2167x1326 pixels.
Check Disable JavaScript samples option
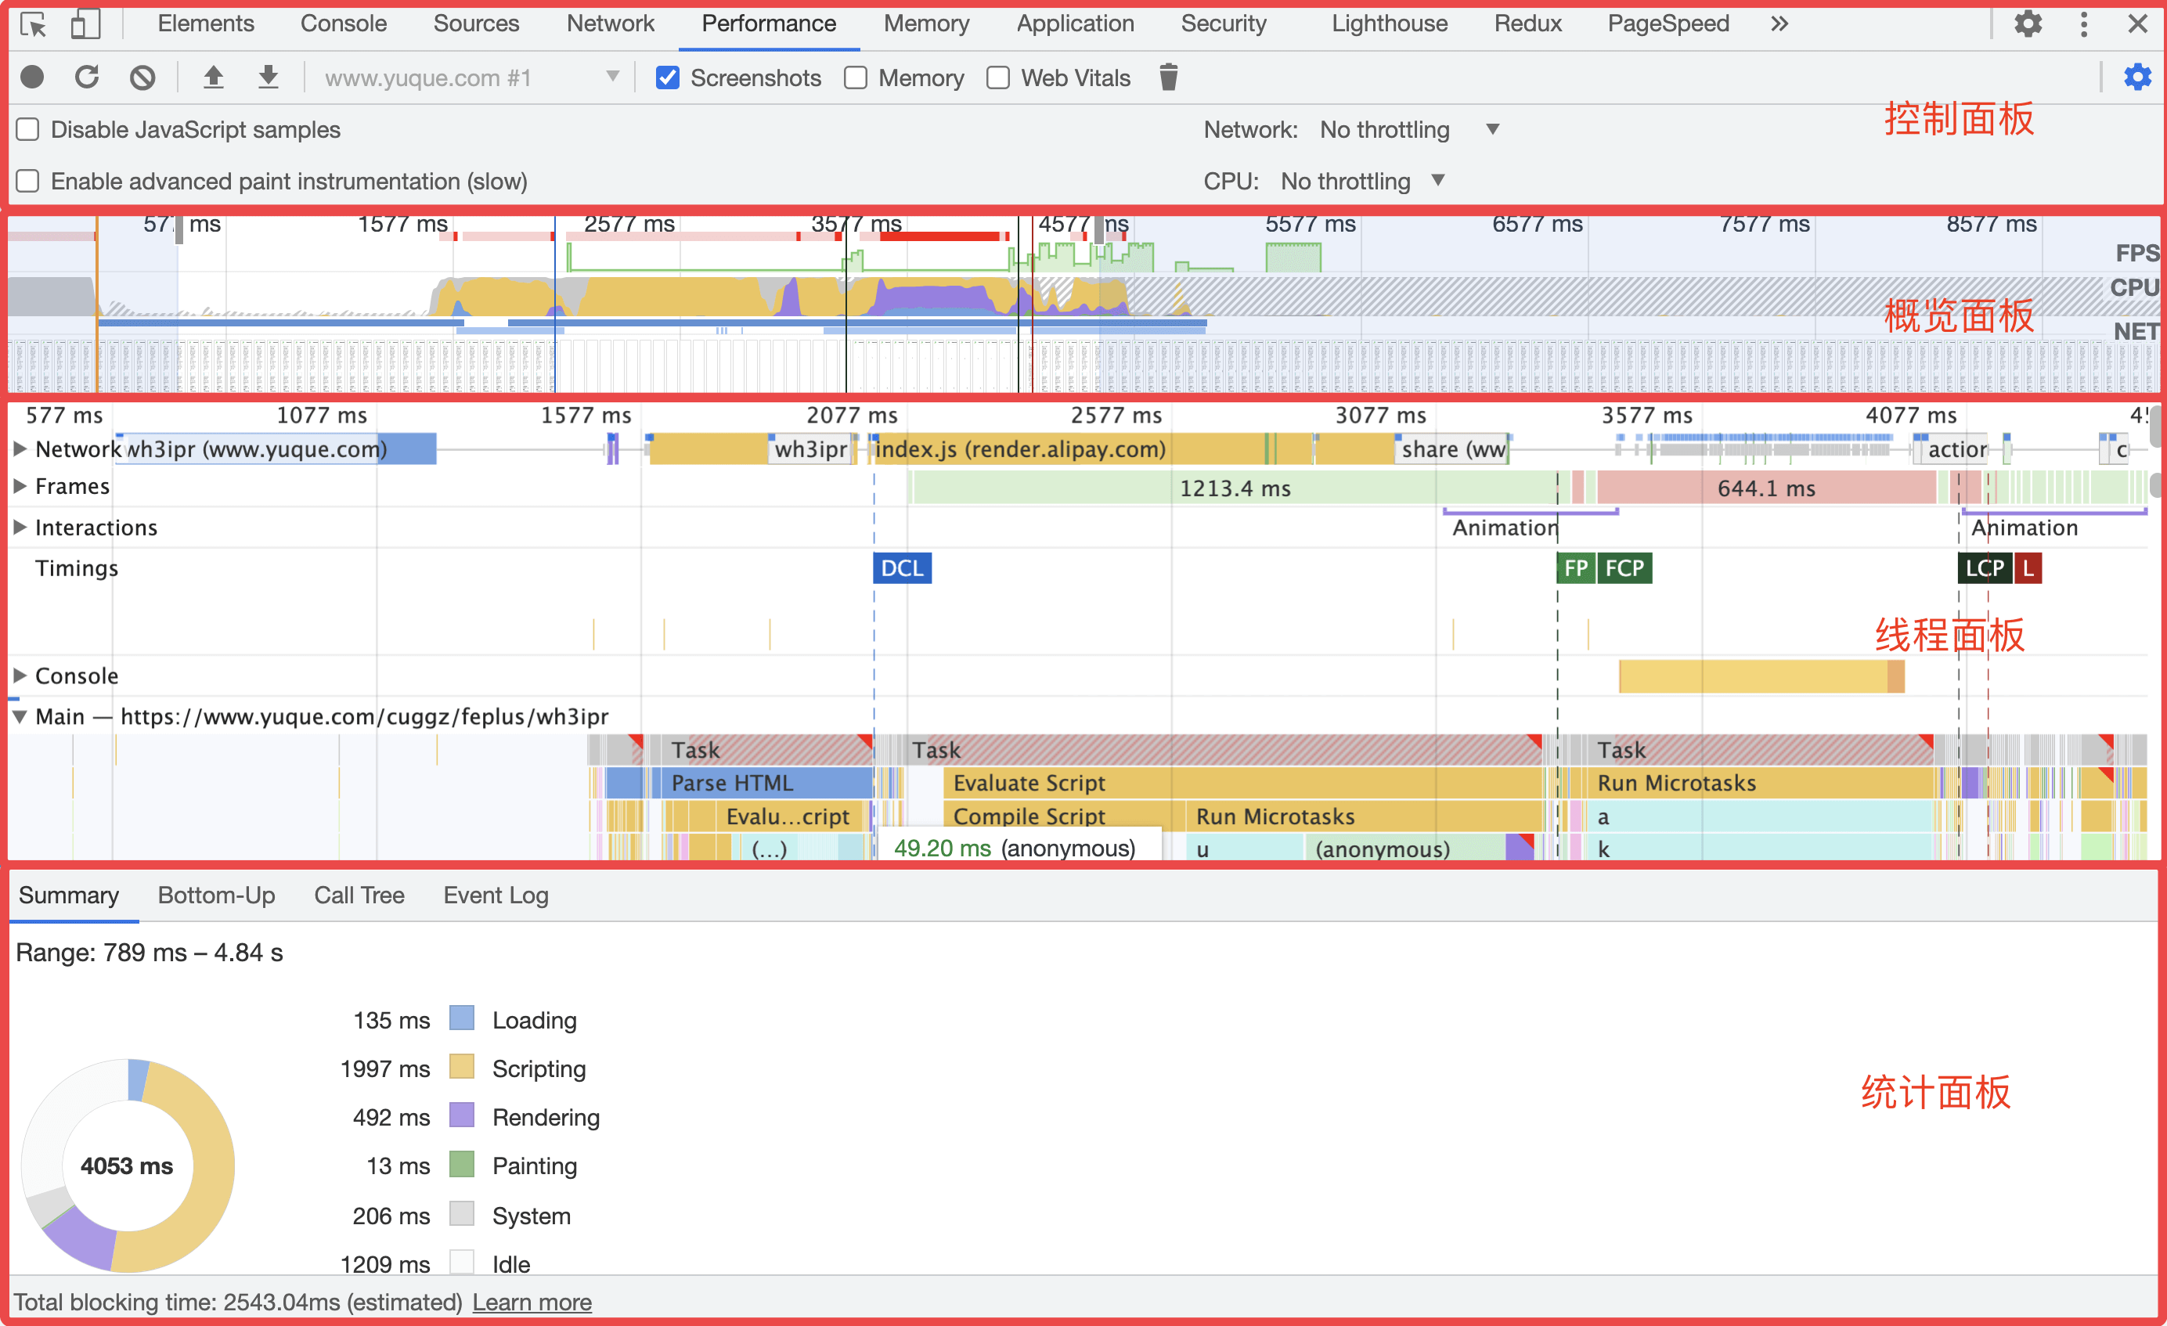coord(28,130)
